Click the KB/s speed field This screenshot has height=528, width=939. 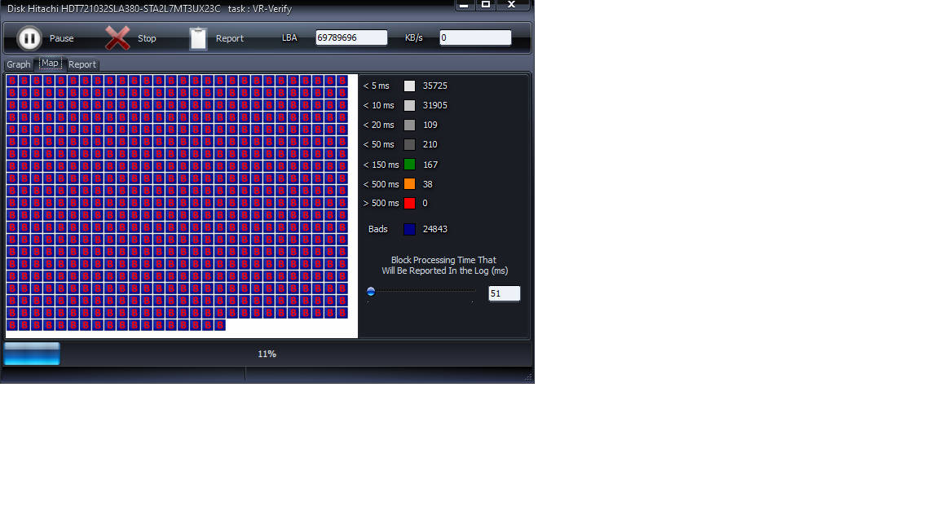pos(475,37)
